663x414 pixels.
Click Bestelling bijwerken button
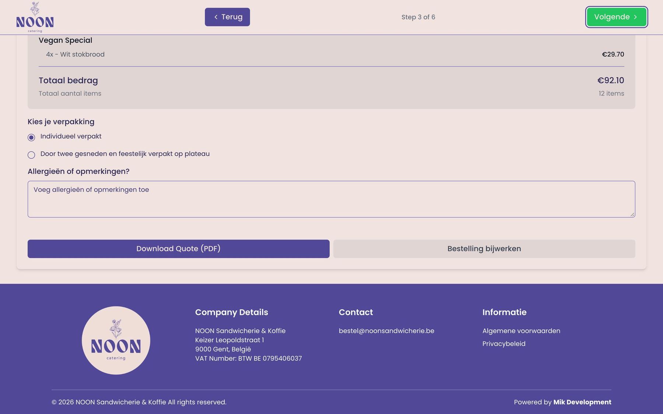click(x=484, y=249)
